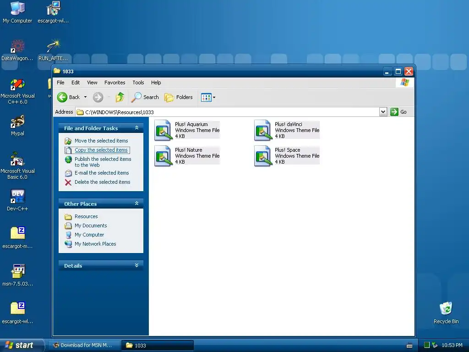Screen dimensions: 469x352
Task: Open the Favorites menu
Action: tap(115, 82)
